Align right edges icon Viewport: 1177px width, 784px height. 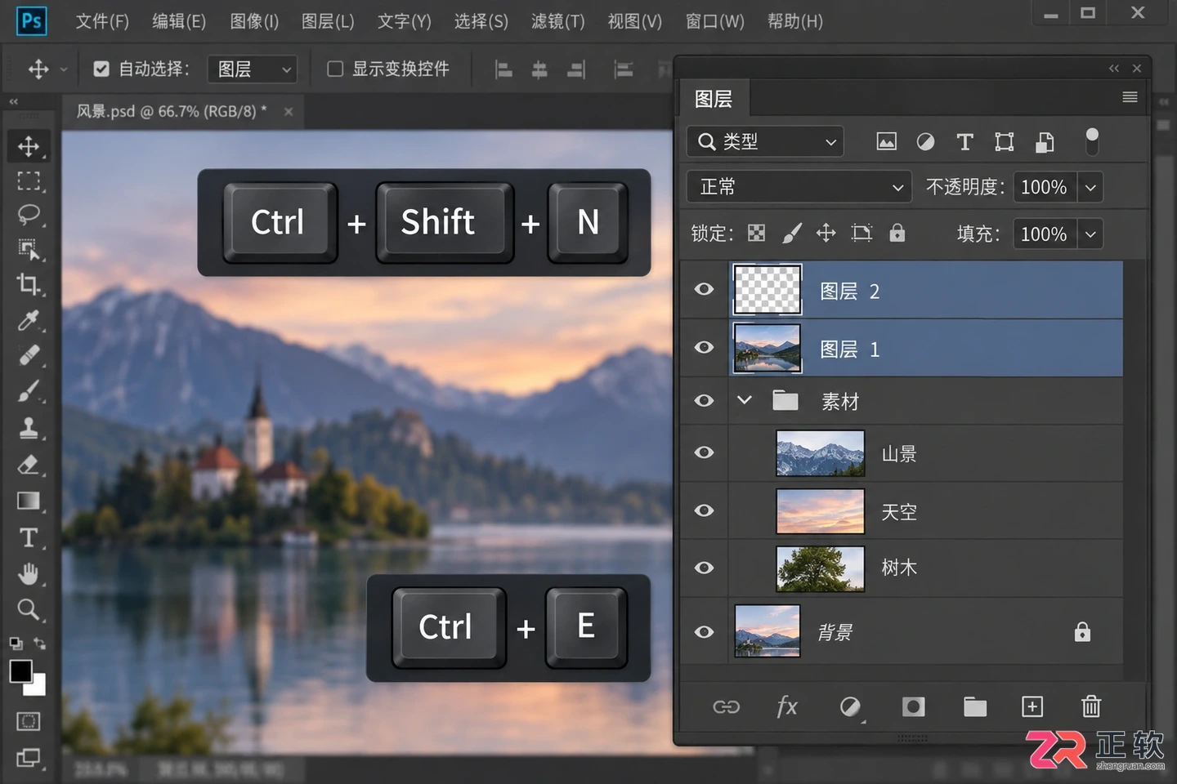pyautogui.click(x=576, y=69)
